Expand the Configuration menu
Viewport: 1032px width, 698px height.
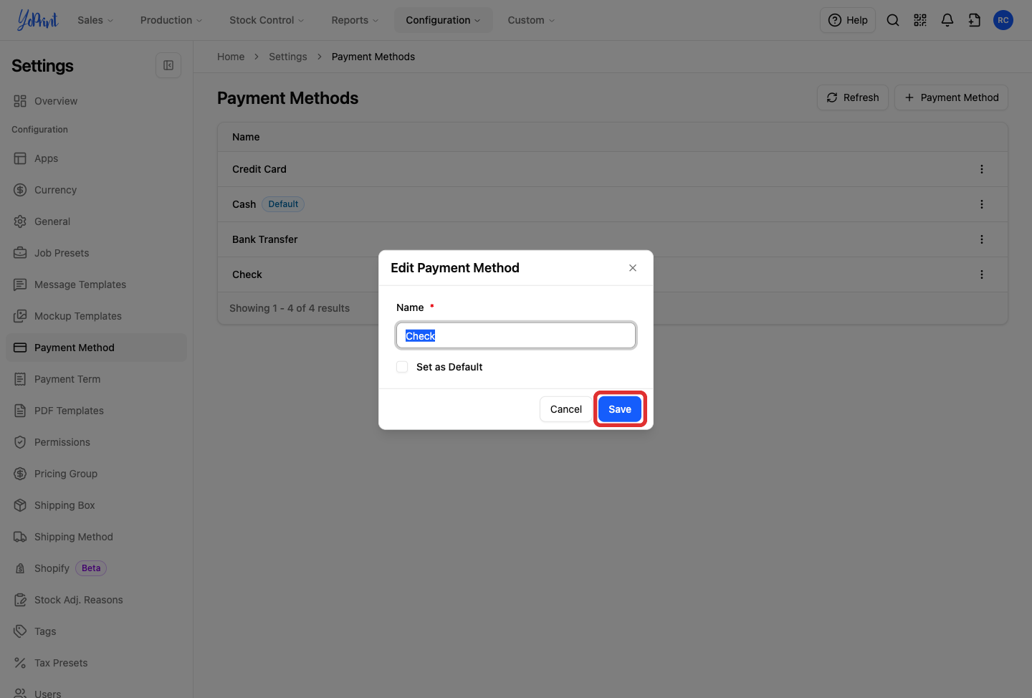[x=443, y=20]
